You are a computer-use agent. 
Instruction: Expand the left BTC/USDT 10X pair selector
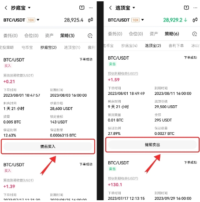(22, 20)
